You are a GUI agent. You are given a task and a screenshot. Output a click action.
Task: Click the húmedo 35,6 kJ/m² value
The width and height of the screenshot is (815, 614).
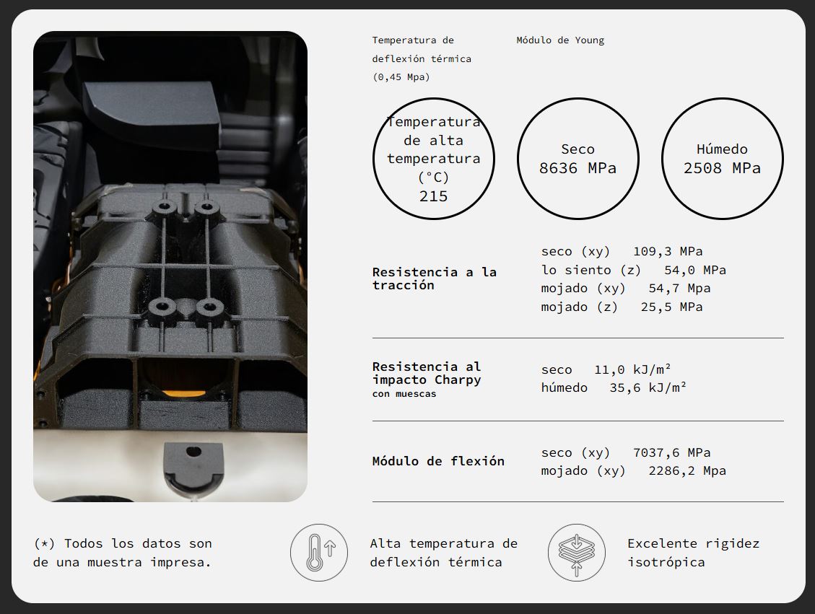tap(614, 388)
